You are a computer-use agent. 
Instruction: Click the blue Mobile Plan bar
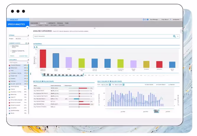pyautogui.click(x=172, y=65)
